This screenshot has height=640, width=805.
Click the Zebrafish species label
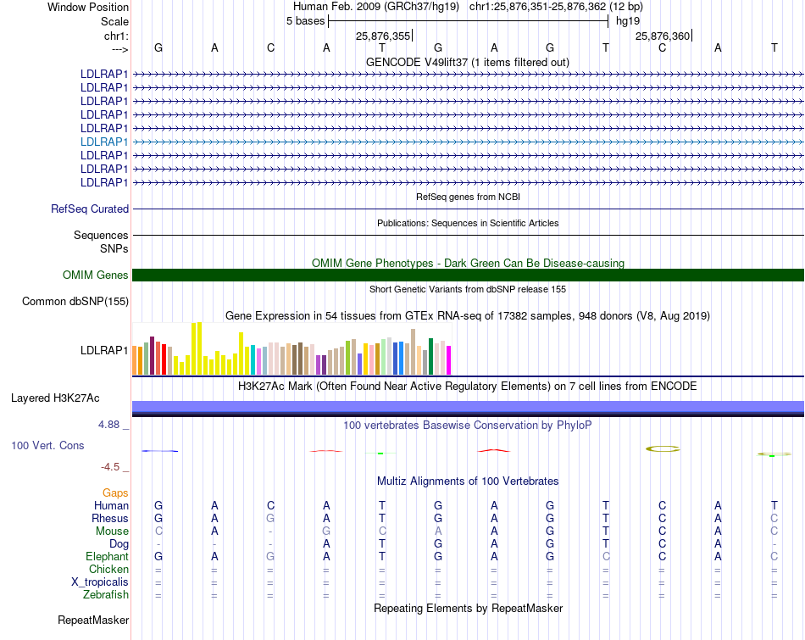106,594
